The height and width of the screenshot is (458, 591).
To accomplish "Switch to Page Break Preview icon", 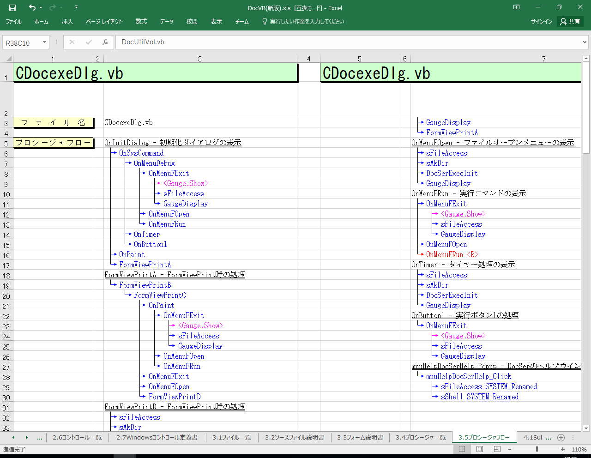I will (497, 449).
